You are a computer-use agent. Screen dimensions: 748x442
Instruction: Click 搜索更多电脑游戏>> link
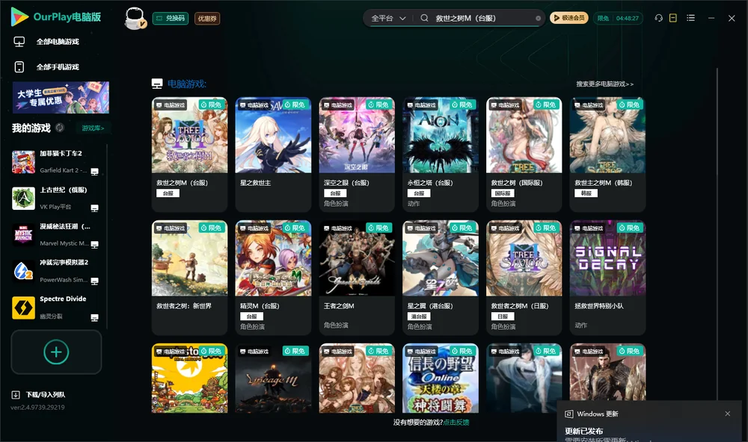click(604, 84)
